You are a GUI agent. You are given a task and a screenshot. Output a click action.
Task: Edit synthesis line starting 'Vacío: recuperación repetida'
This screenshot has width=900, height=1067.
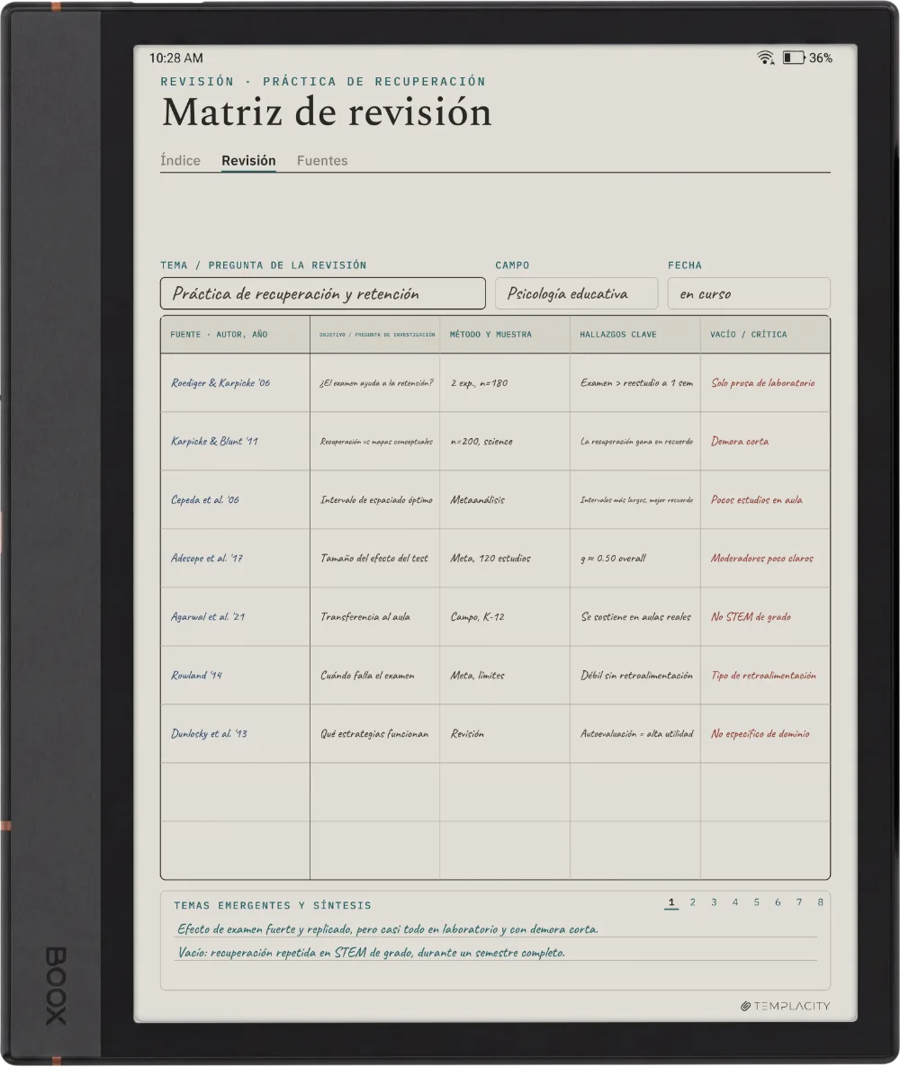[x=496, y=953]
